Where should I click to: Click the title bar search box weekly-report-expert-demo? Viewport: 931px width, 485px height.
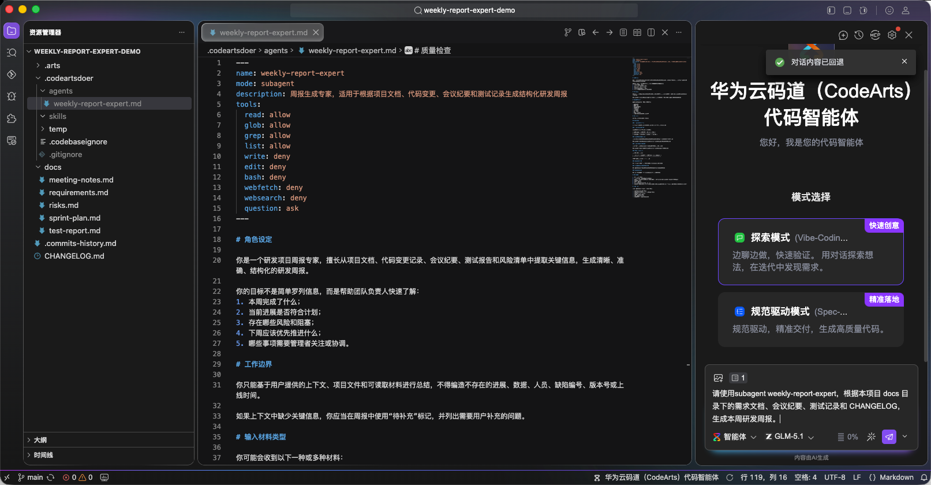tap(464, 10)
